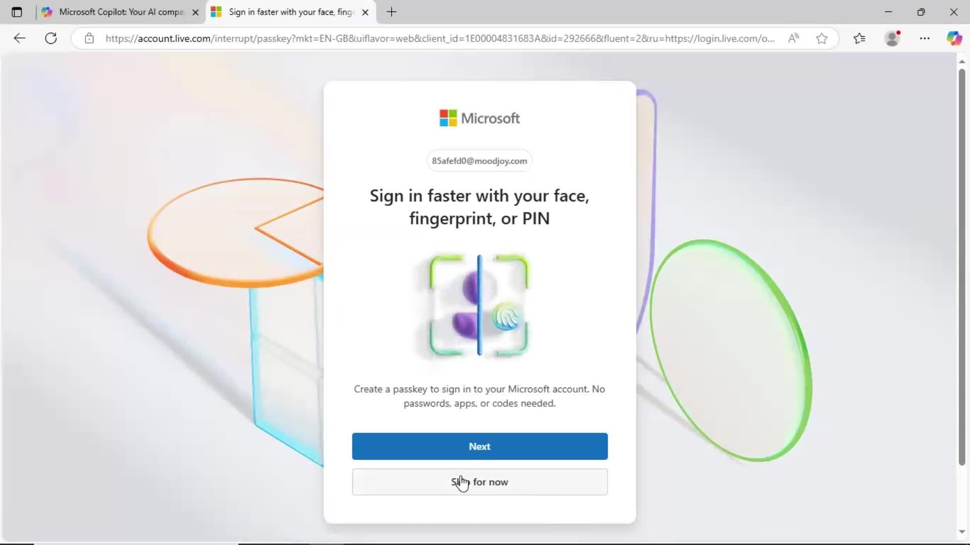Click the passkey face and fingerprint illustration

pos(479,305)
